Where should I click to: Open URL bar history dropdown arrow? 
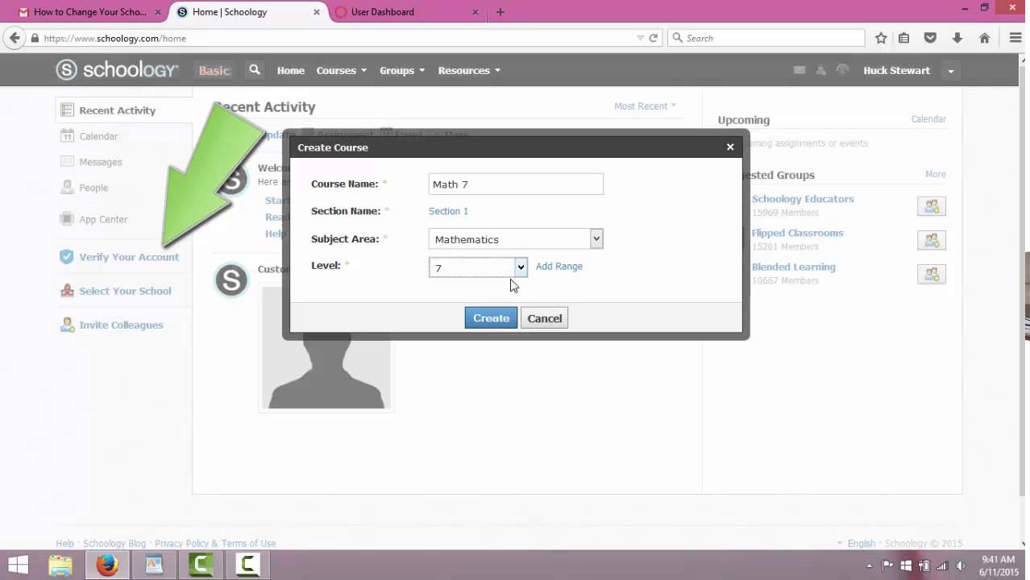640,38
